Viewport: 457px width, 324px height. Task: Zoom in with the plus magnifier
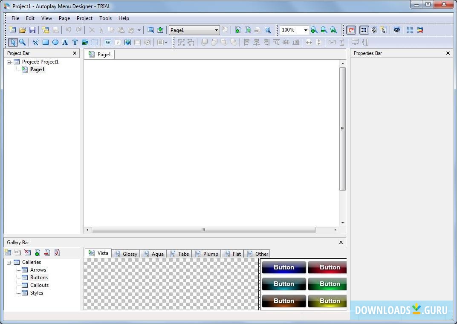(314, 30)
